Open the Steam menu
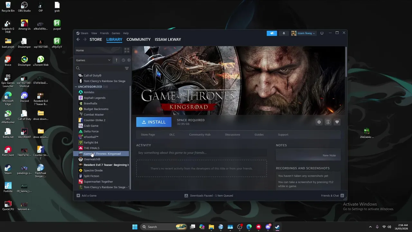The image size is (412, 232). 84,33
